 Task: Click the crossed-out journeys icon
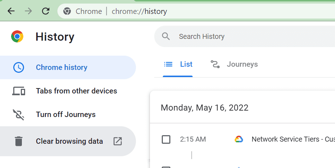[x=19, y=114]
